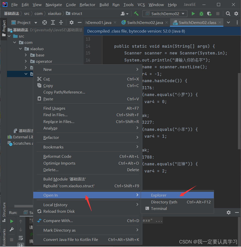Open editor tabs more-options dots
This screenshot has height=247, width=241.
pos(237,22)
